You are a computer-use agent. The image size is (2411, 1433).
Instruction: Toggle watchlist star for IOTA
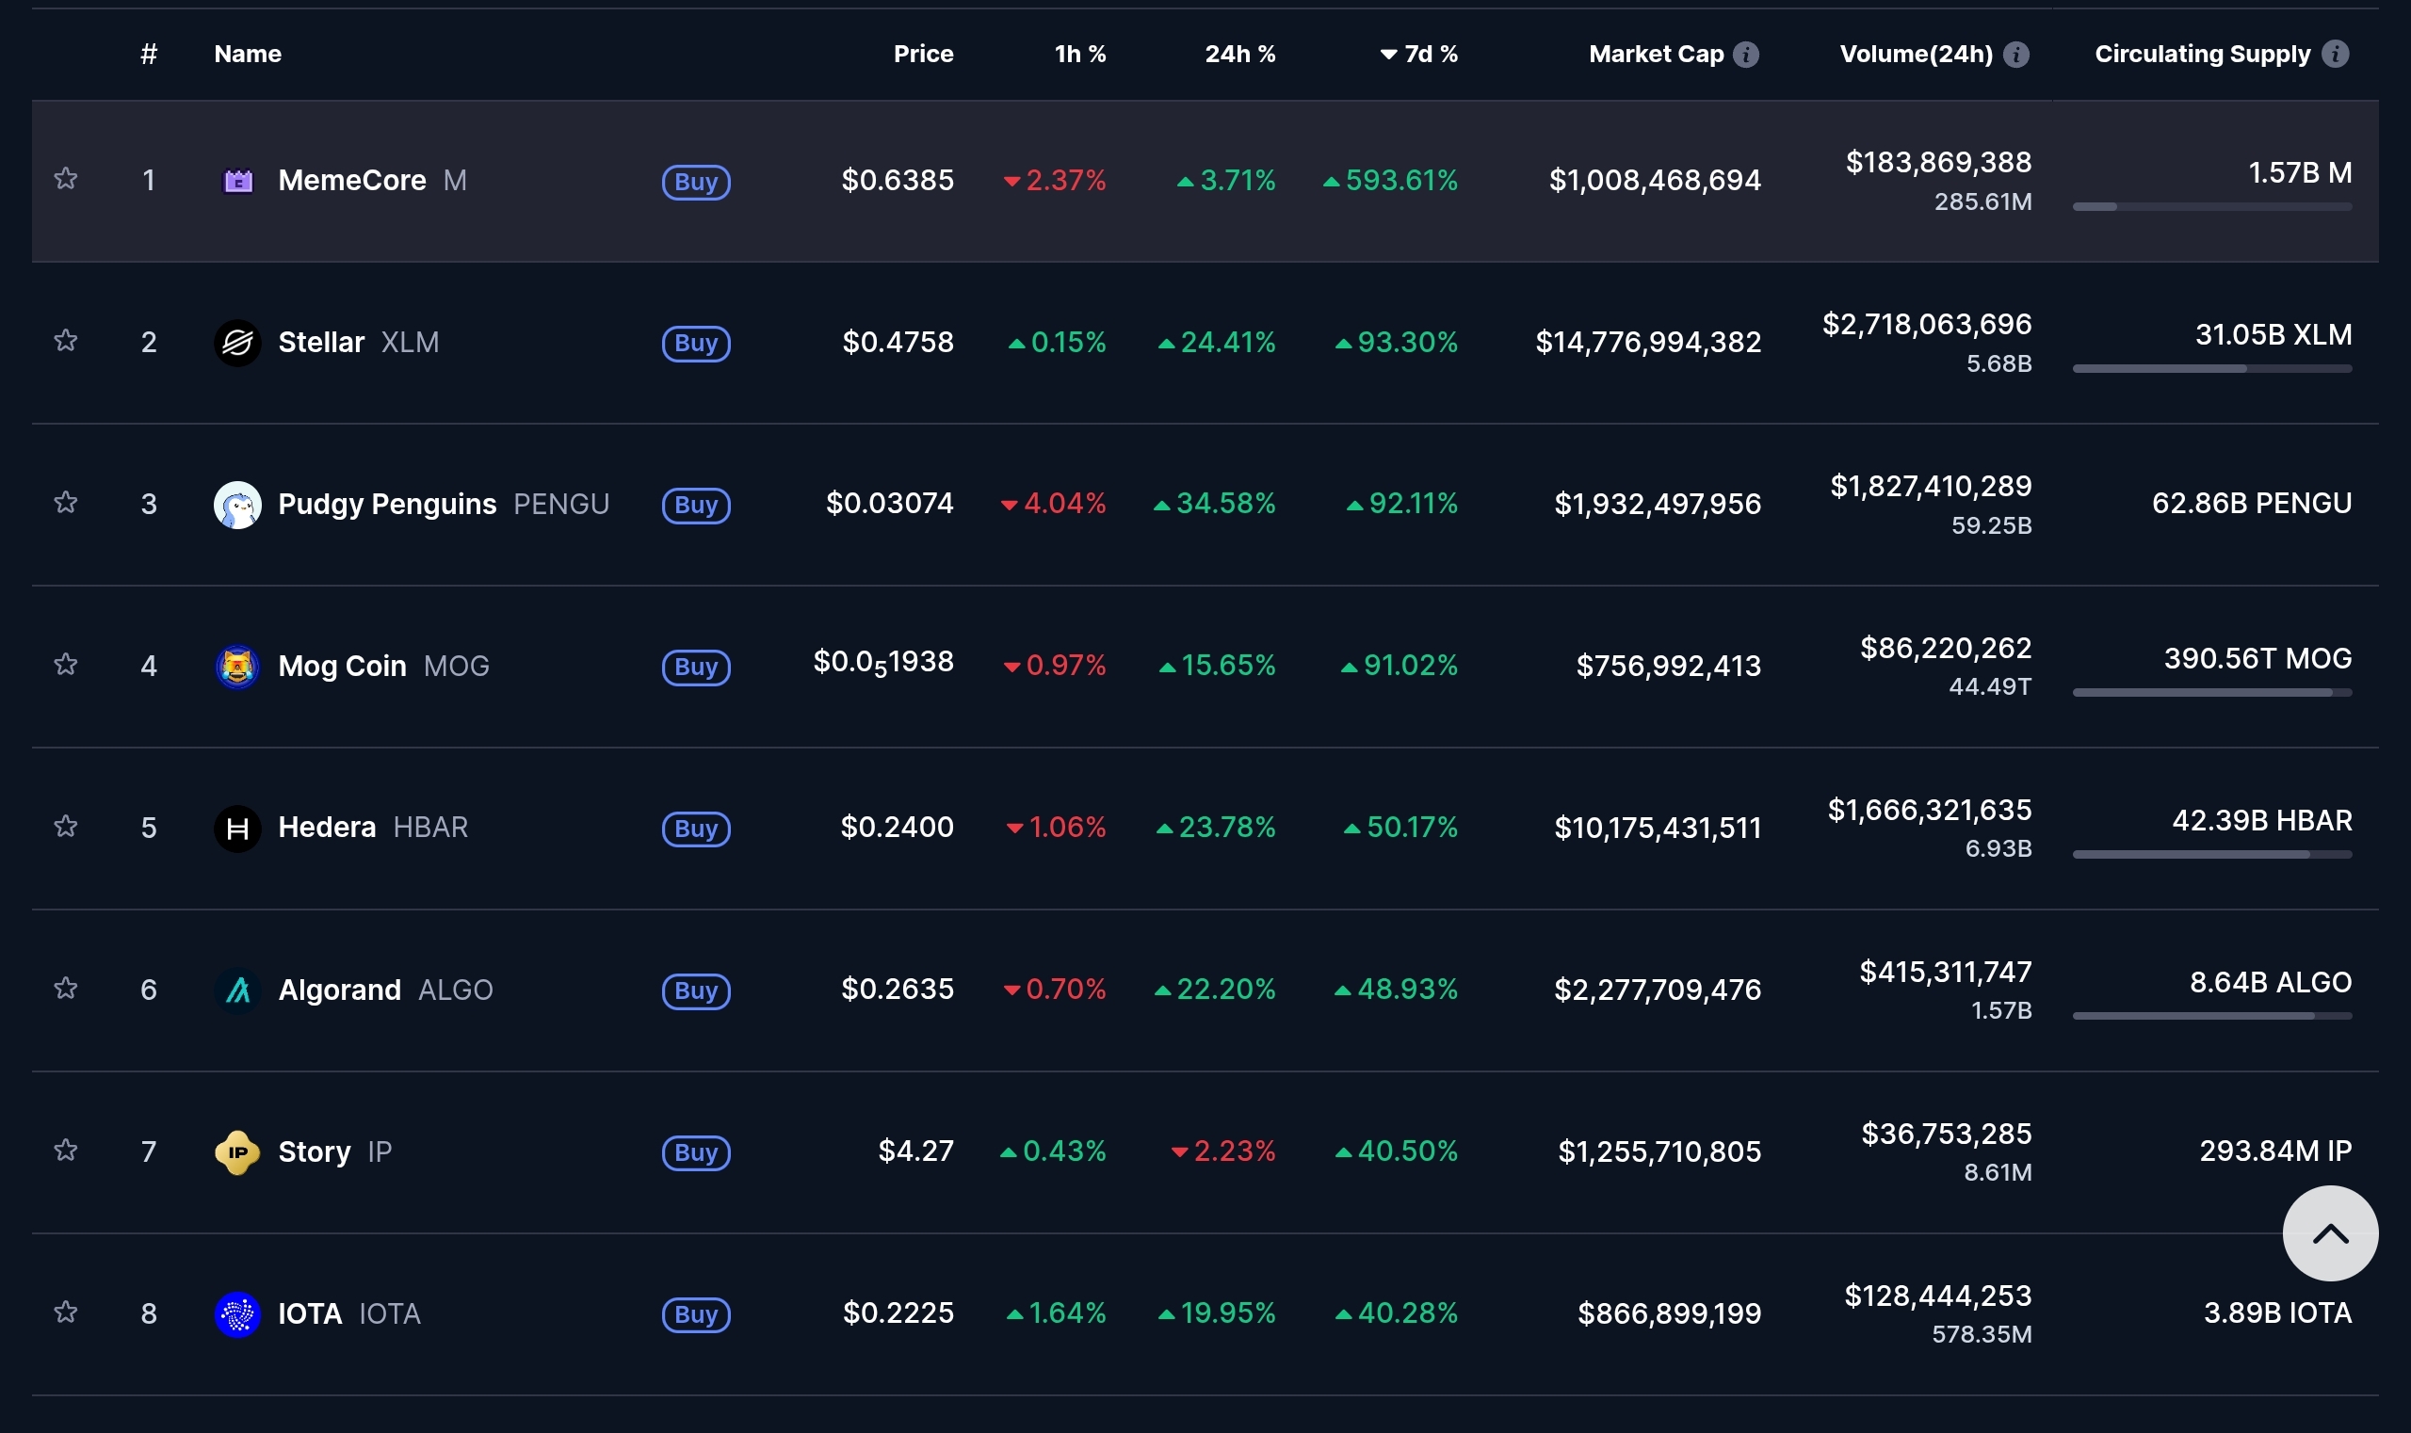click(66, 1312)
